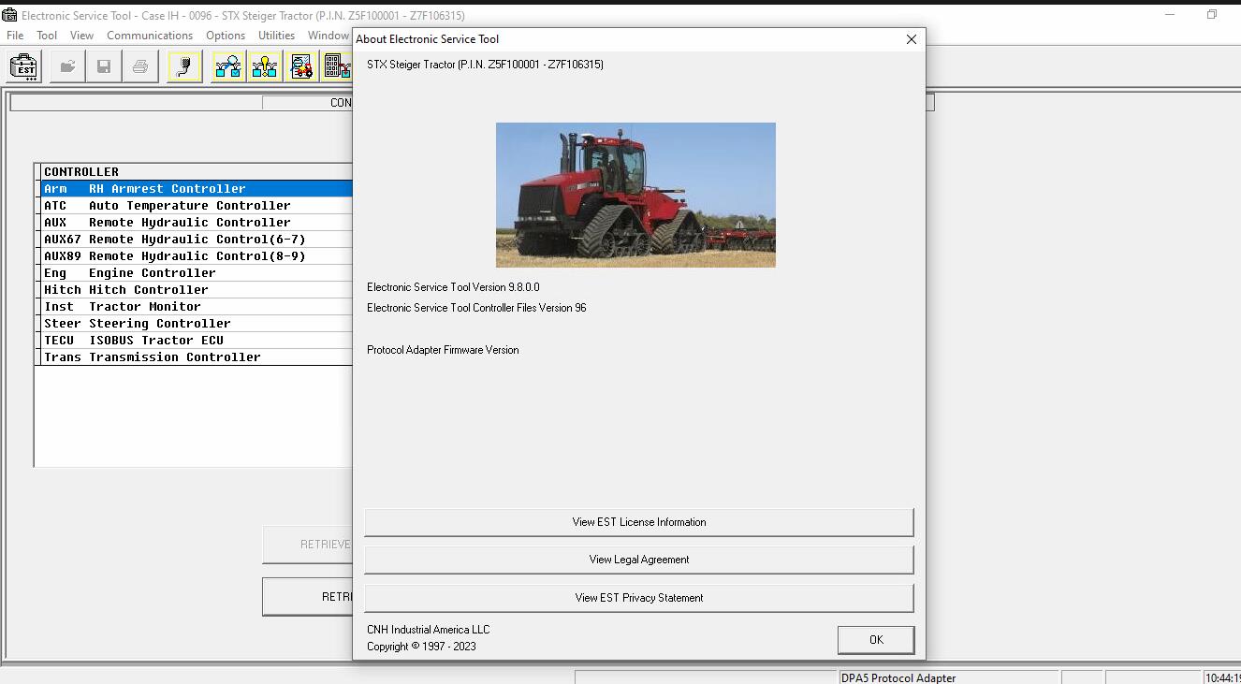
Task: Click the greyed-out save diskette icon
Action: (x=104, y=66)
